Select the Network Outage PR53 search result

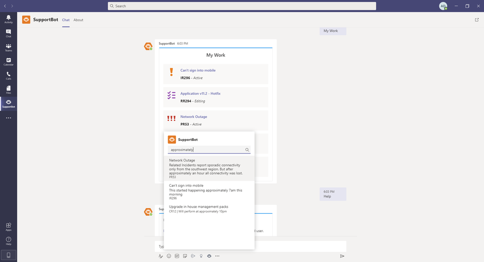point(209,169)
